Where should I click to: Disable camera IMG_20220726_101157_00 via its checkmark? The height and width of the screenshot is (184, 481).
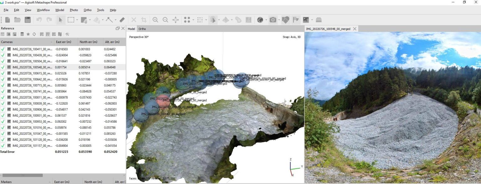click(3, 146)
